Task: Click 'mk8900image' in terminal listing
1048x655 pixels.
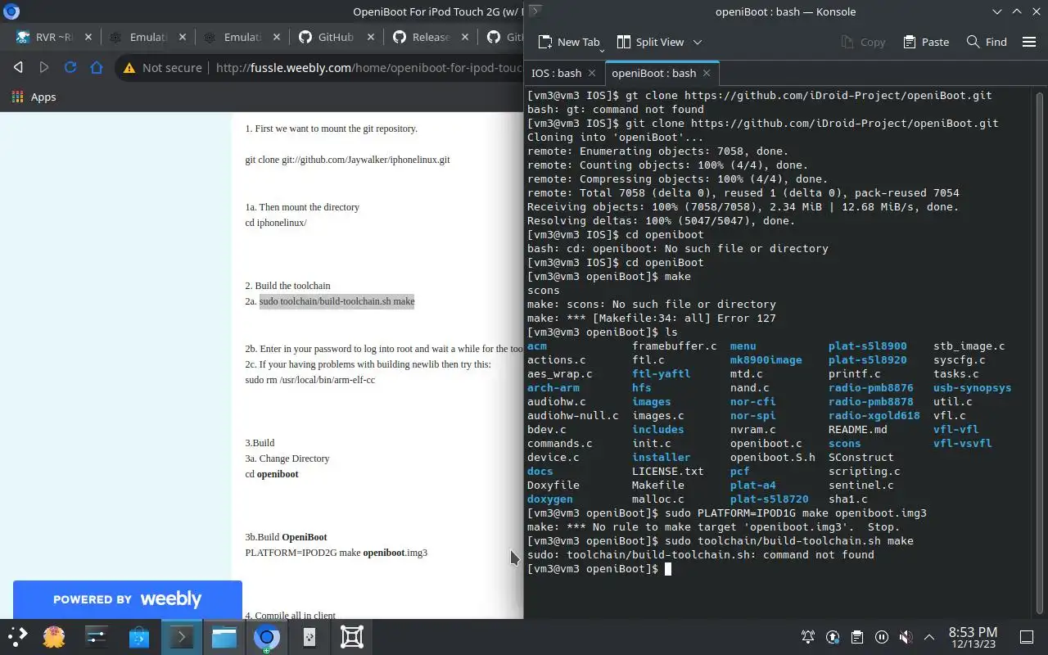Action: 766,360
